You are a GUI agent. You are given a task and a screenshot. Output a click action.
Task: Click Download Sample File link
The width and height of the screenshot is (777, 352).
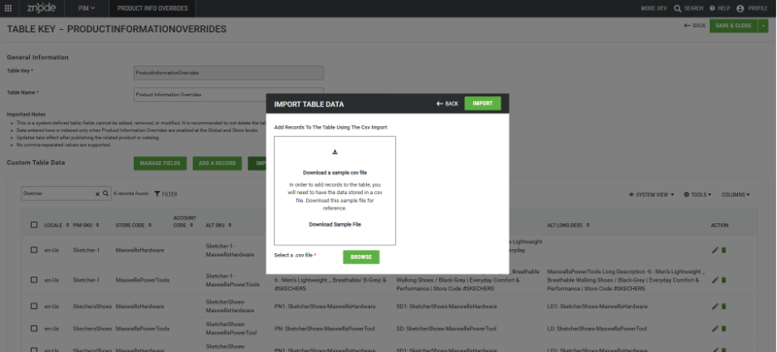click(335, 225)
